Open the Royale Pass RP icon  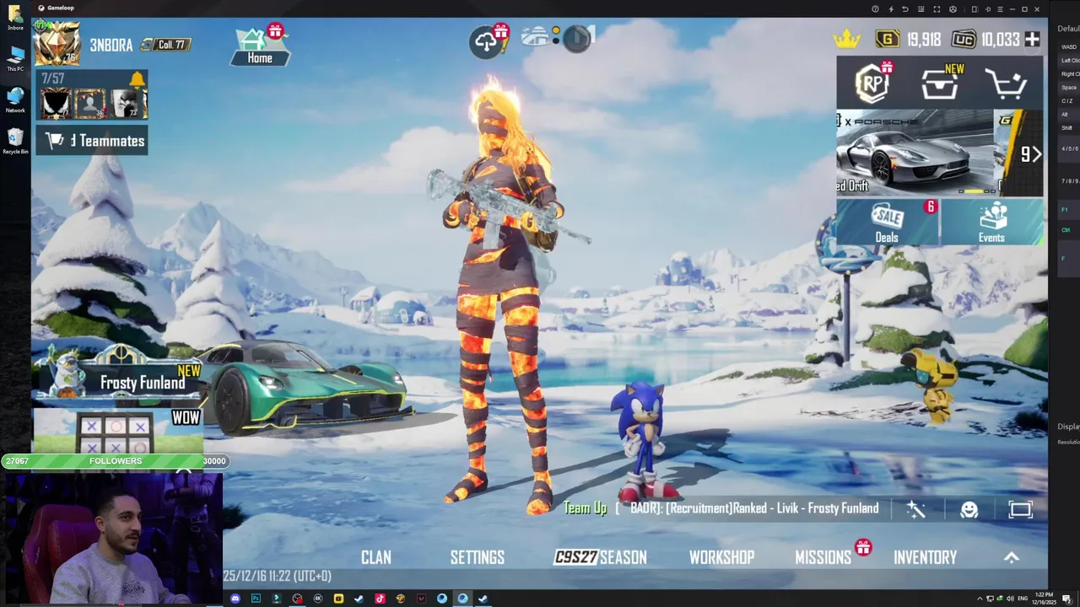[872, 83]
